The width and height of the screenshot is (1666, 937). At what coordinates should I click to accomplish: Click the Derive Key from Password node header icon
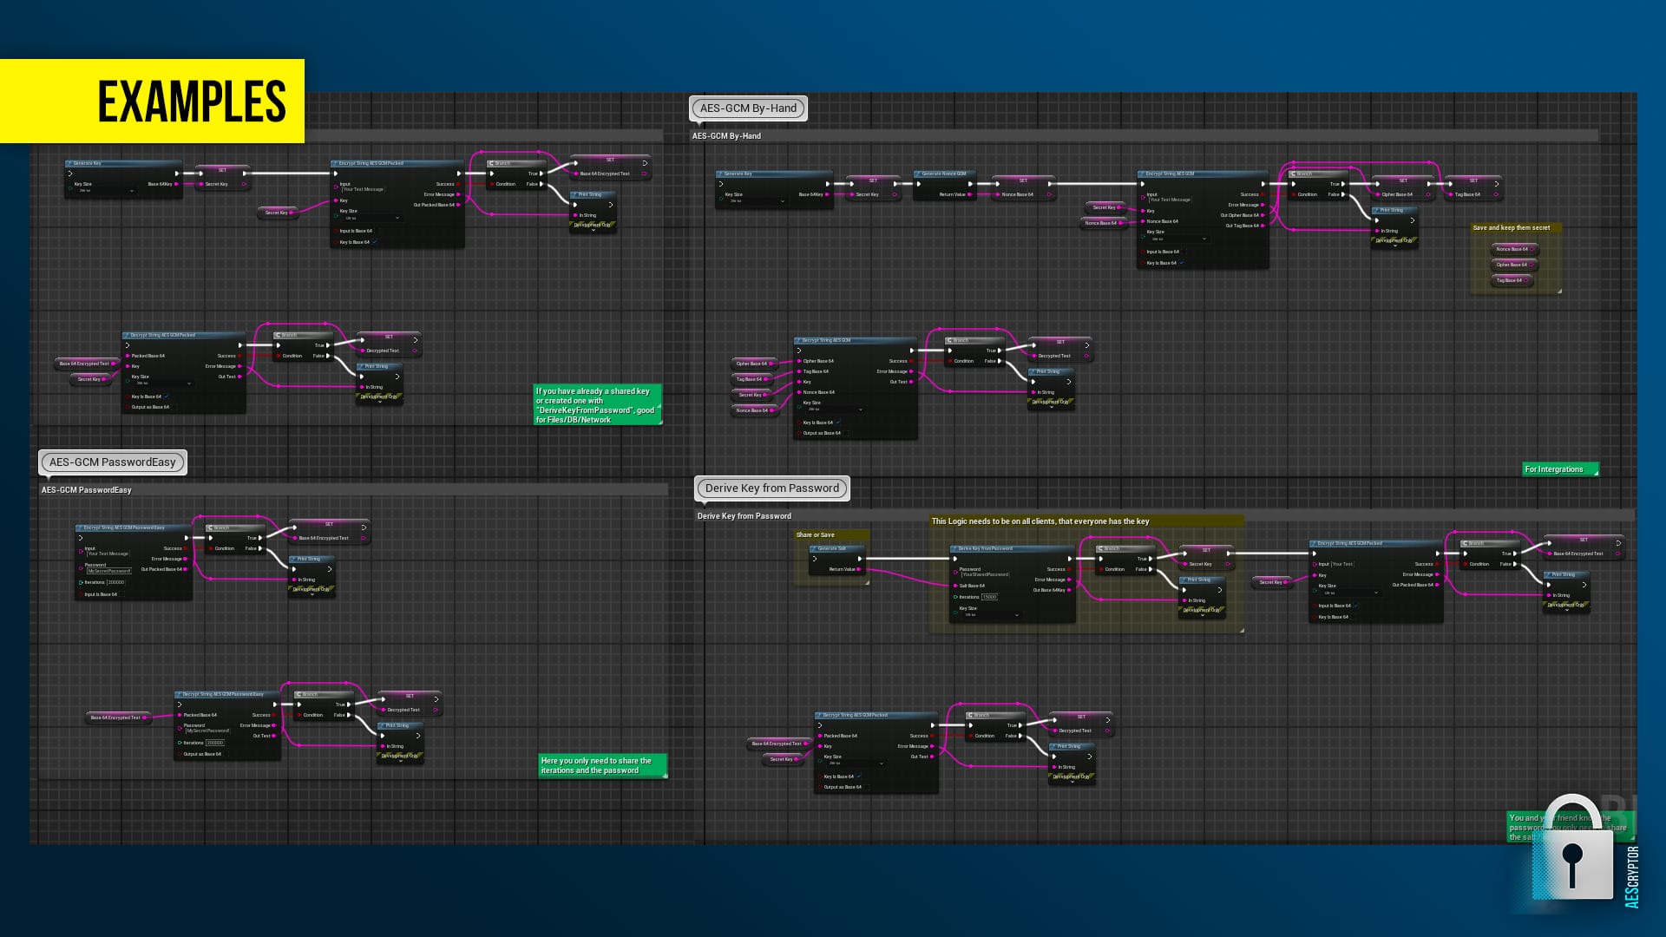(954, 548)
